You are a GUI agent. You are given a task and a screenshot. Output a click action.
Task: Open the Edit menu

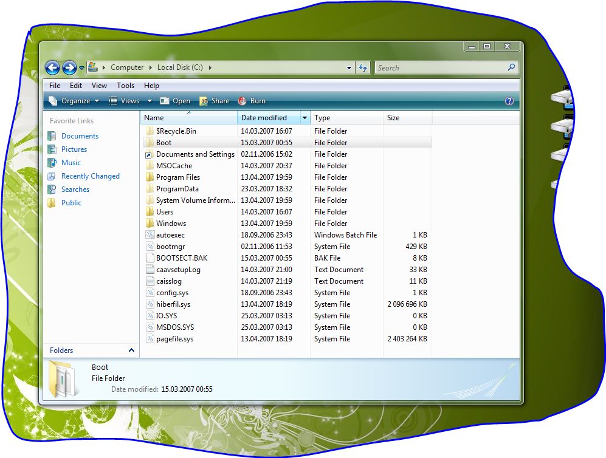(x=76, y=86)
